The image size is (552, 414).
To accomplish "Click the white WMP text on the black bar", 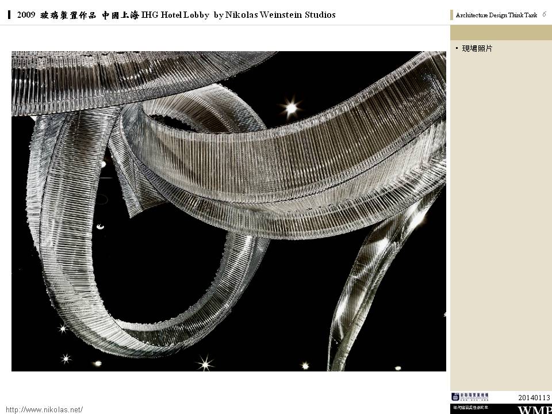I will coord(535,410).
